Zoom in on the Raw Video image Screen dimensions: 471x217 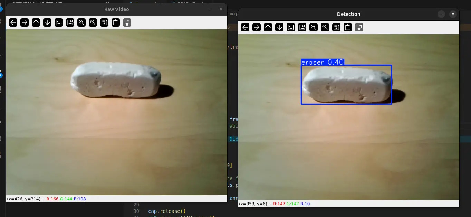point(81,22)
